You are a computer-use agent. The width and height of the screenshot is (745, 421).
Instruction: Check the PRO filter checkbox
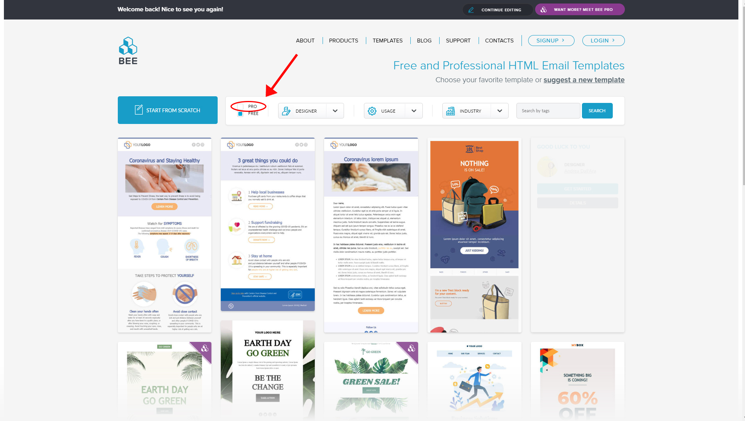tap(241, 106)
